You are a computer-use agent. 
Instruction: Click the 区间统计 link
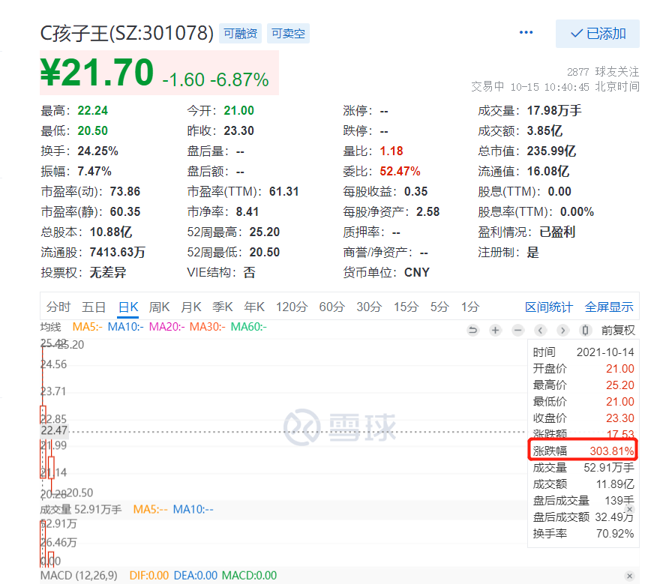(548, 307)
